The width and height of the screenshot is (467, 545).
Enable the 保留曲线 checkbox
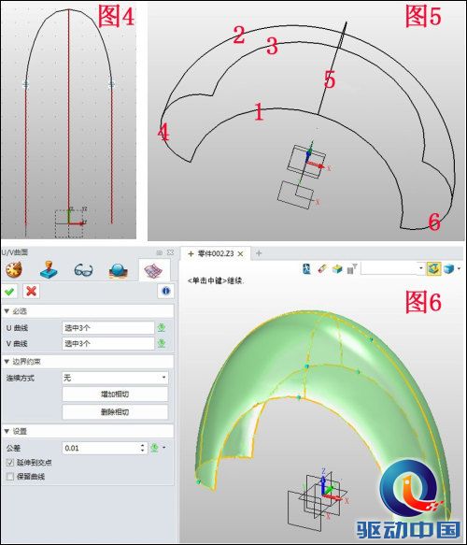click(10, 477)
